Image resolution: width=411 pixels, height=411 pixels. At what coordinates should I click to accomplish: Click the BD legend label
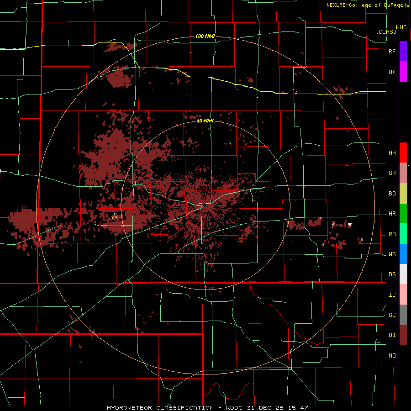pos(392,194)
